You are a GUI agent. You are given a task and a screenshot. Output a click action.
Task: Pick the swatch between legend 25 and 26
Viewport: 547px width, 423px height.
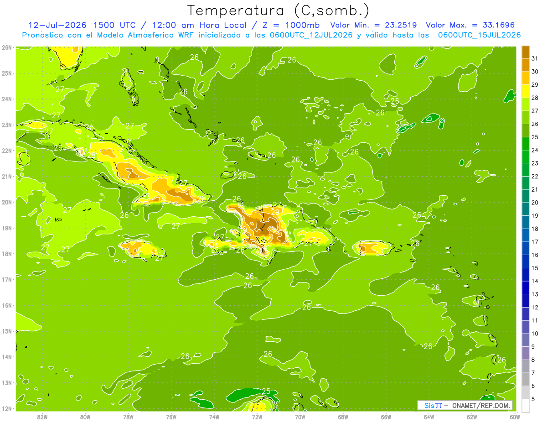point(526,131)
